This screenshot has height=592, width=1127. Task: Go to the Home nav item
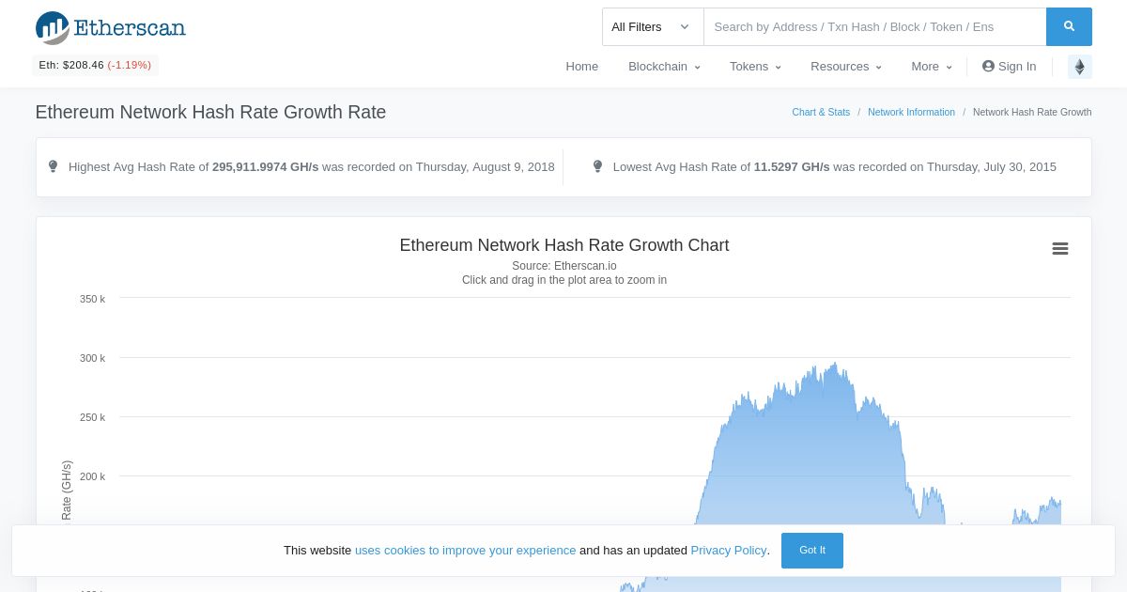coord(582,66)
